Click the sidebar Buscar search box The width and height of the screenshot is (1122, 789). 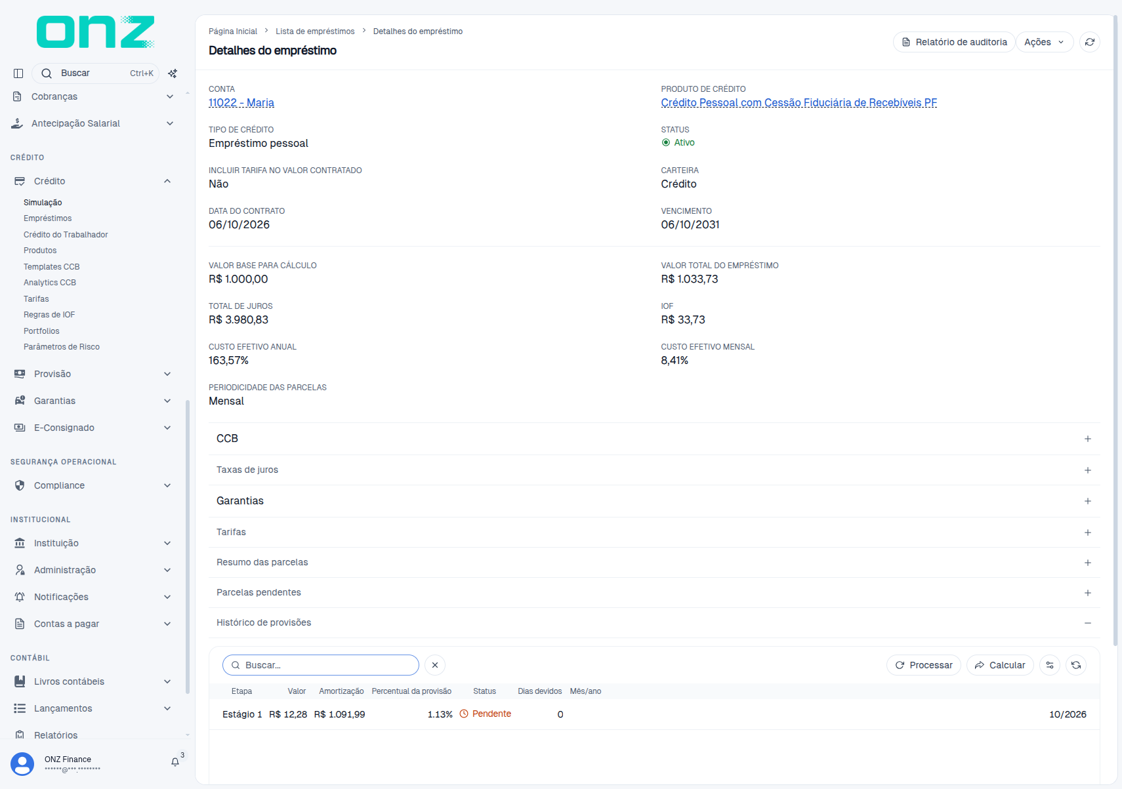click(x=95, y=73)
